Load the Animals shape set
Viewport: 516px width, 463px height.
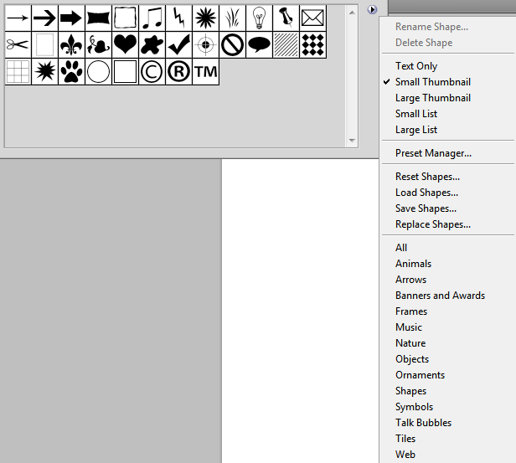413,264
